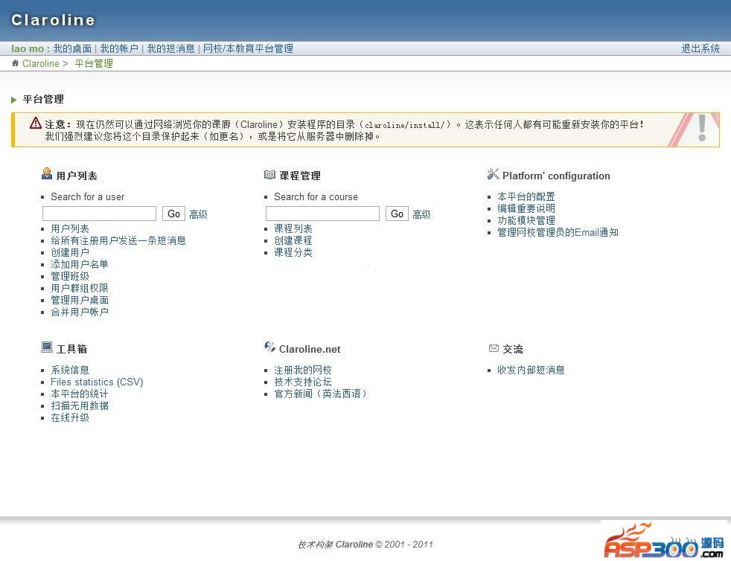Open 管理网校管理员的Email通知 link
The image size is (731, 561).
pos(558,232)
